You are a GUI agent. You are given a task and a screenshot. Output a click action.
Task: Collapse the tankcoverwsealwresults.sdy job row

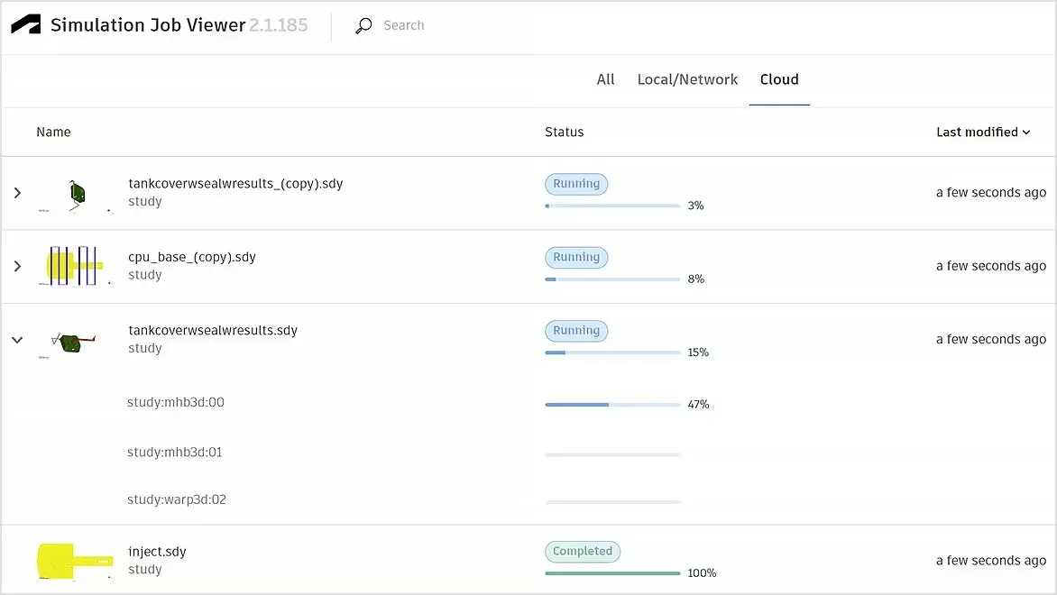pyautogui.click(x=17, y=340)
